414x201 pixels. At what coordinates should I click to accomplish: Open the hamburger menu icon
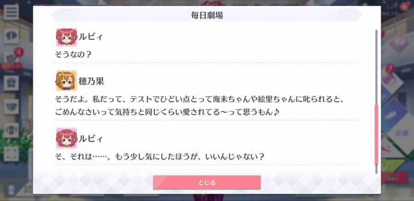[x=11, y=12]
